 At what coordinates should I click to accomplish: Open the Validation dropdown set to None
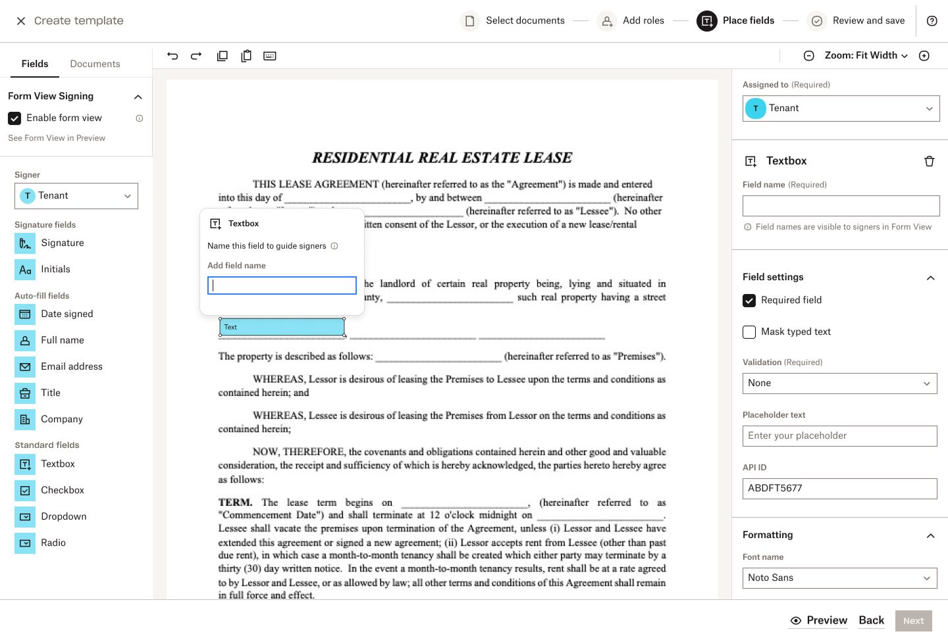pos(839,383)
